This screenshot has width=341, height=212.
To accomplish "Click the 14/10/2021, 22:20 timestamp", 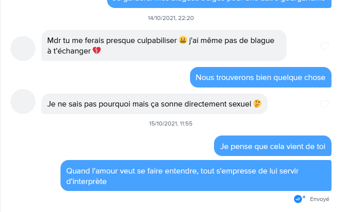I will 170,18.
